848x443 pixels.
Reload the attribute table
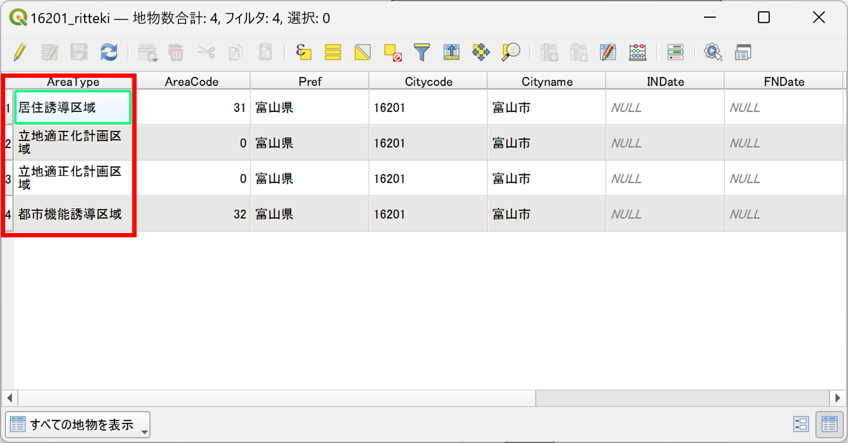point(109,53)
